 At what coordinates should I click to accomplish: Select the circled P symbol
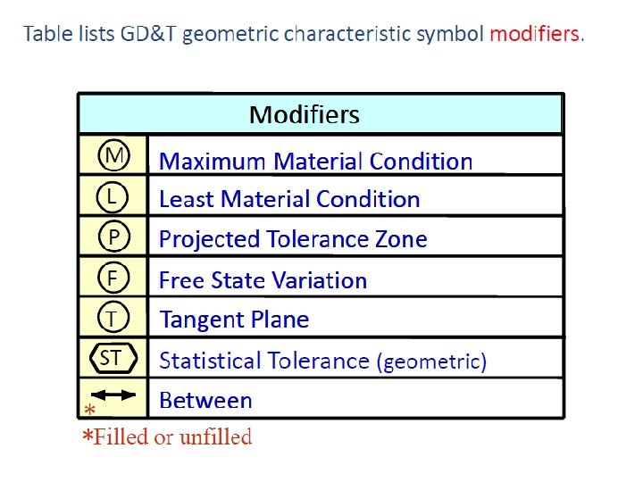[x=114, y=237]
